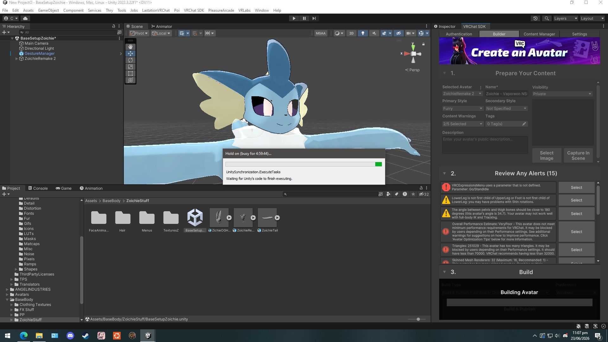Click the Pause button

click(x=304, y=18)
